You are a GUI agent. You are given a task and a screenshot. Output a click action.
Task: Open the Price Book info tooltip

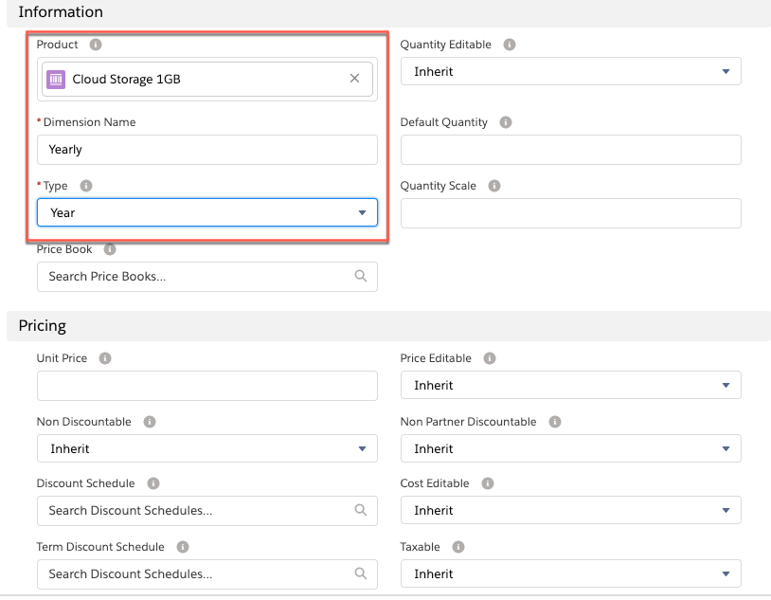tap(108, 249)
